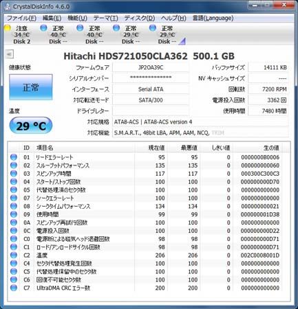Click the transfer mode value SATA/300

click(x=151, y=100)
